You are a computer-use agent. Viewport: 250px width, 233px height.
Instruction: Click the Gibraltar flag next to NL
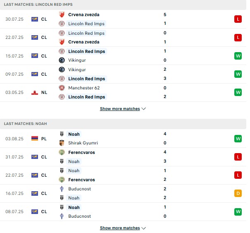click(35, 92)
